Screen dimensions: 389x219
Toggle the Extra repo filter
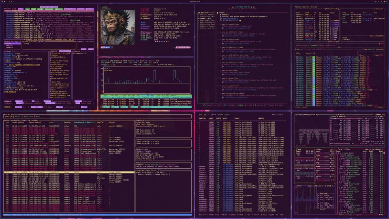tap(40, 9)
